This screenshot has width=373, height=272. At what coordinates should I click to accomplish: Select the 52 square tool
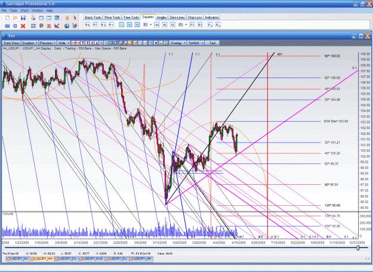(172, 24)
